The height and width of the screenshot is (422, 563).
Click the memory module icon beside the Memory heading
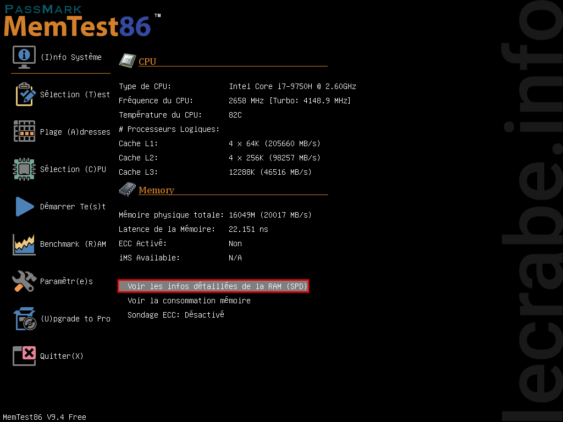[128, 189]
